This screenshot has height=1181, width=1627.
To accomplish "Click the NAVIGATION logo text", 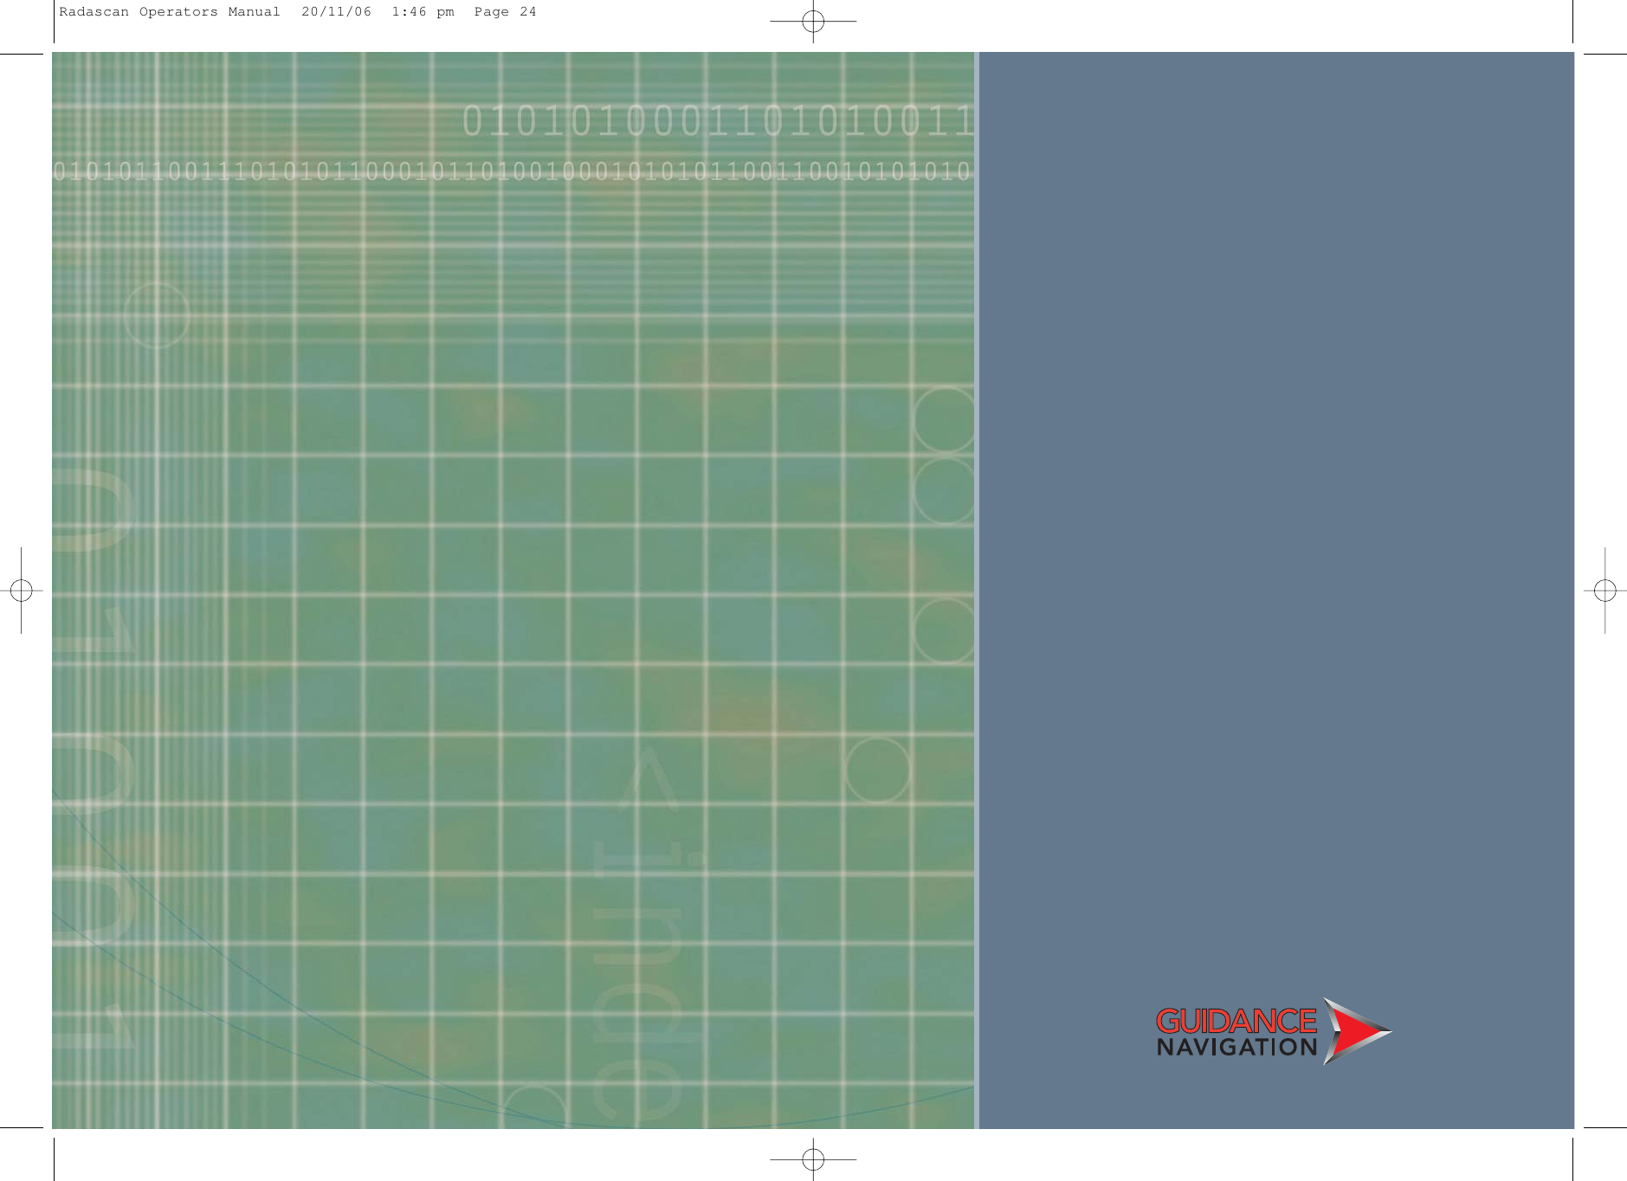I will click(x=1236, y=1048).
